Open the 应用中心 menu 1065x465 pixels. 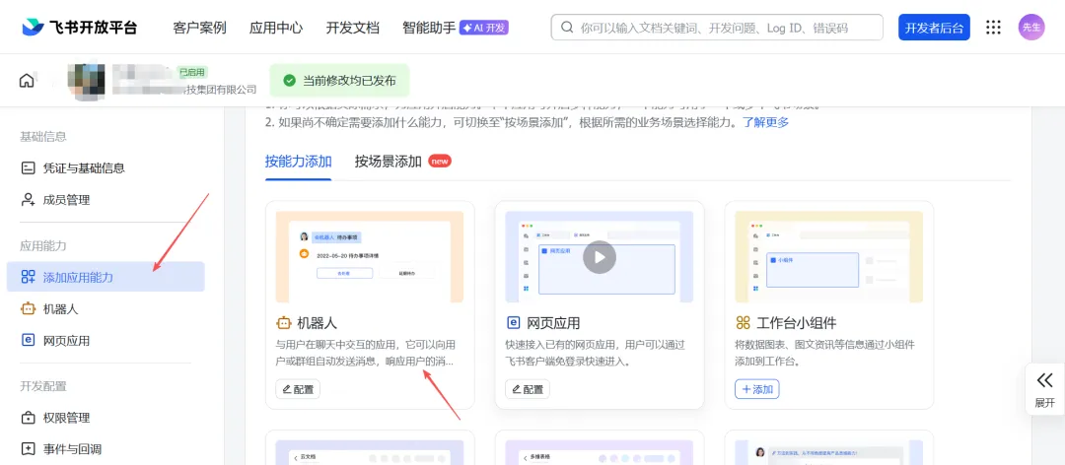click(276, 28)
